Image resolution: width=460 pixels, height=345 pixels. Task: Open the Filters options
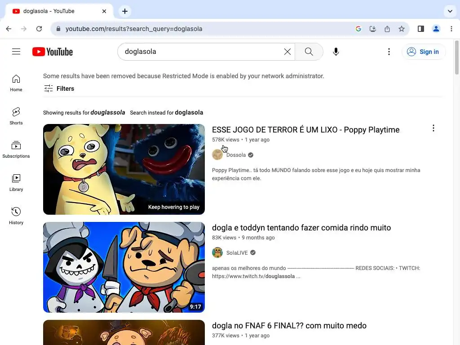tap(59, 88)
